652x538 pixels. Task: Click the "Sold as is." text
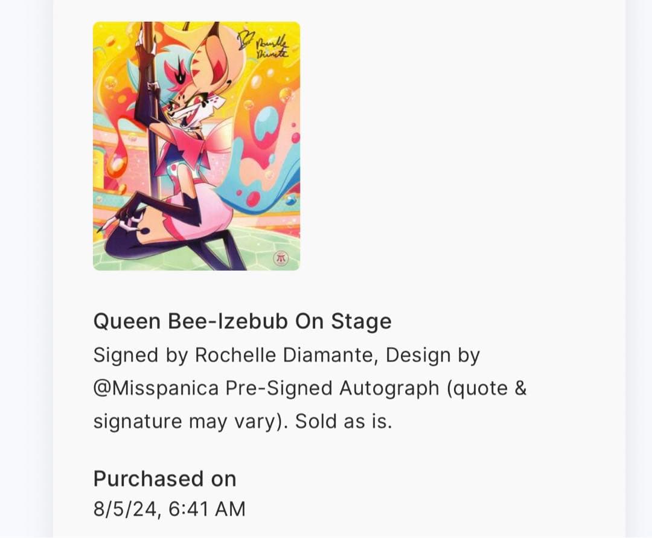click(344, 421)
